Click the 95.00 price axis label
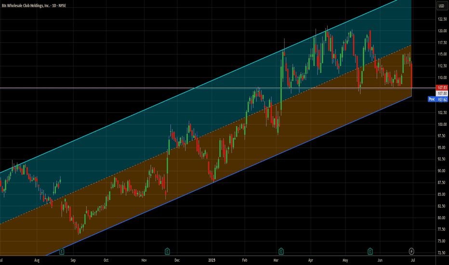Screen dimensions: 449x265 (442, 147)
